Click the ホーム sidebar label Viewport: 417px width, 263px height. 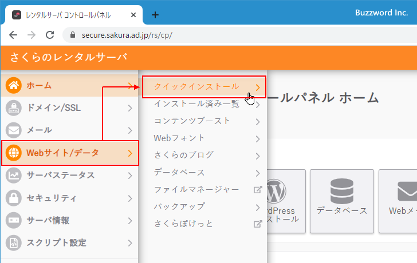39,85
